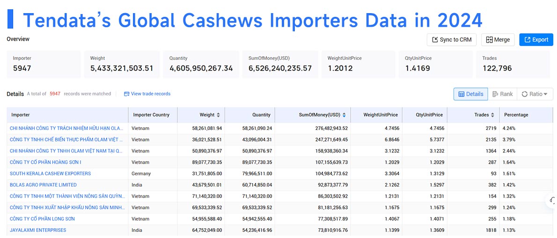Click the matched records count 5947 in red
Viewport: 557px width, 238px height.
pyautogui.click(x=55, y=94)
